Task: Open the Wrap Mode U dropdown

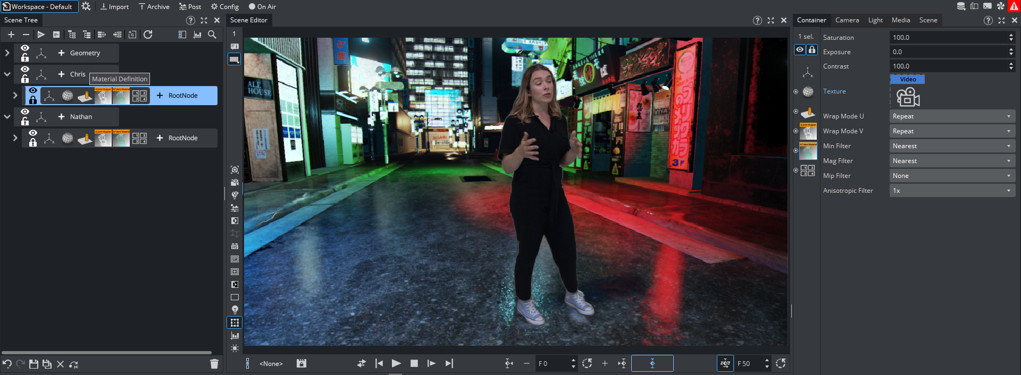Action: (952, 116)
